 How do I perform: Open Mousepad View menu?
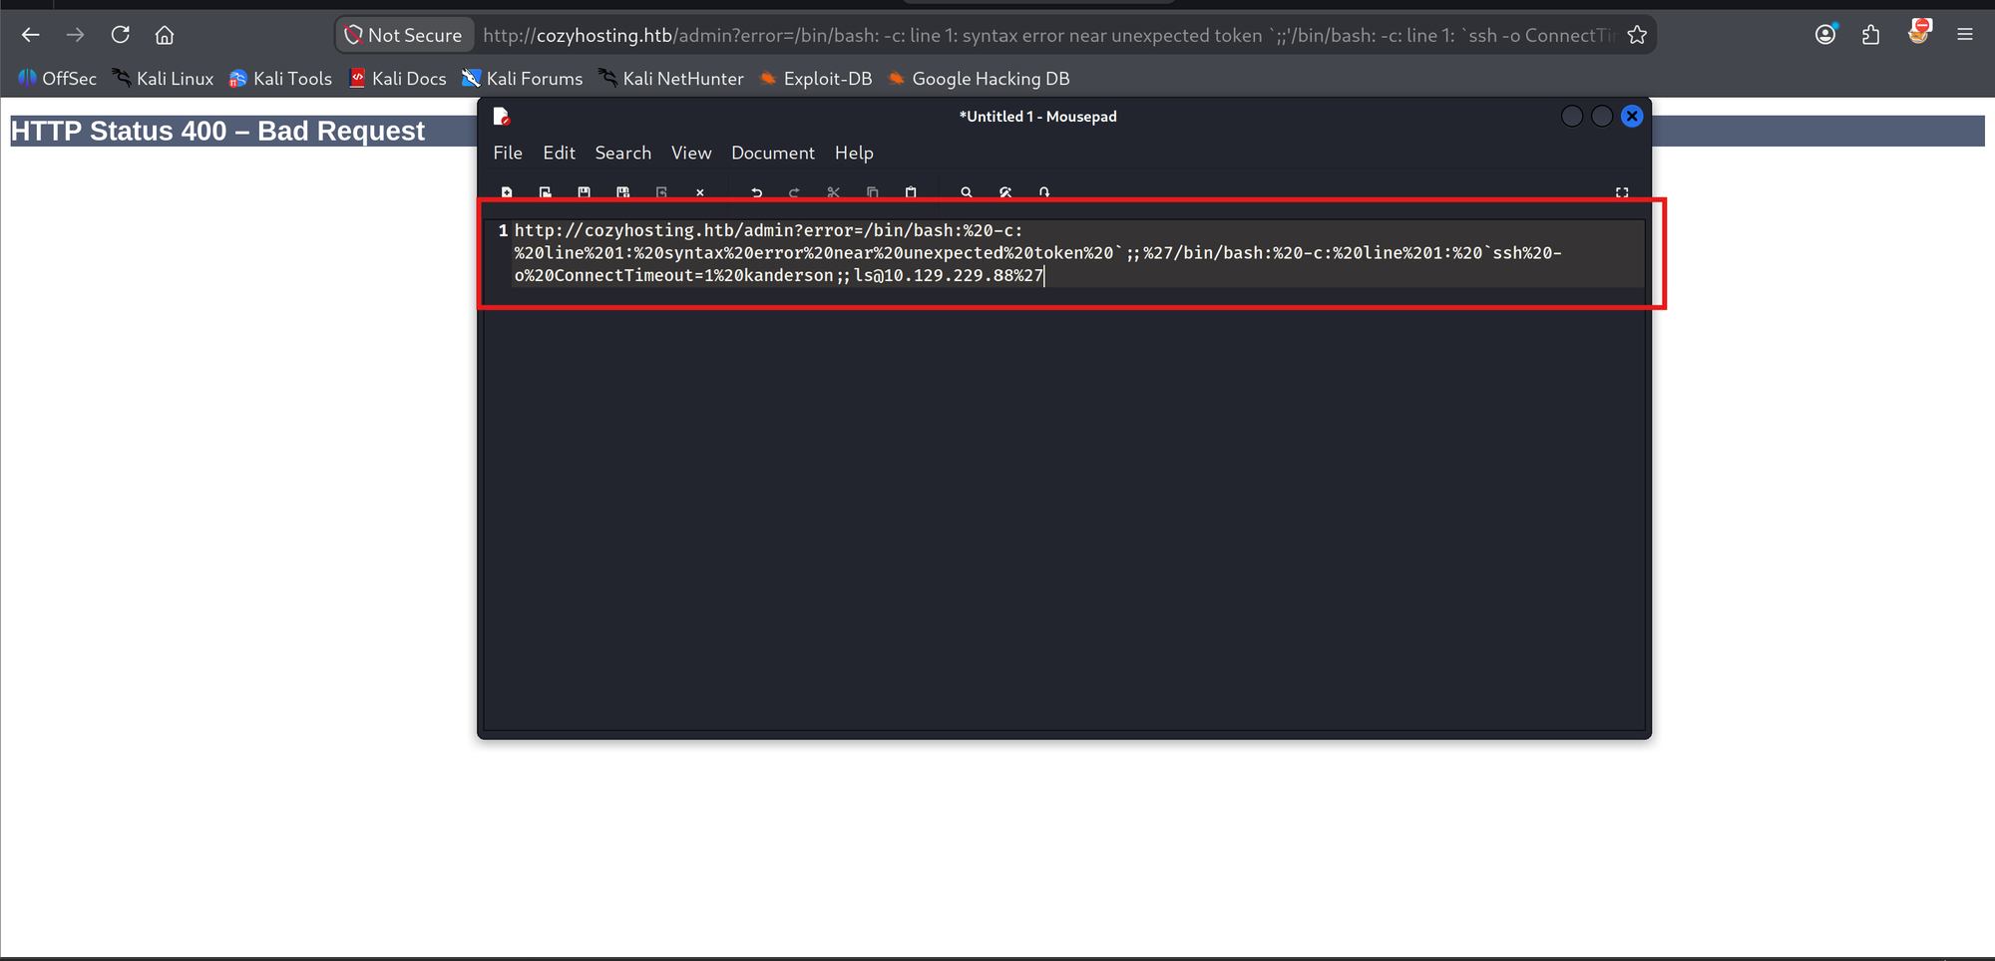691,153
